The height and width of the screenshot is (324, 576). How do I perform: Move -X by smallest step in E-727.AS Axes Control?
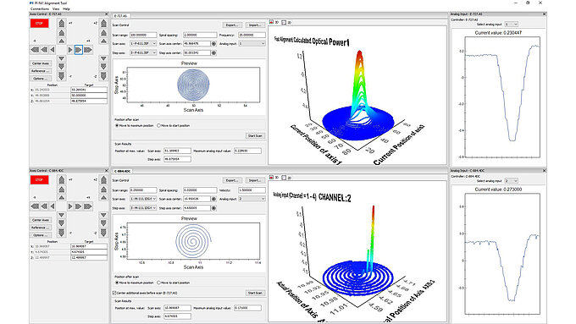[53, 50]
